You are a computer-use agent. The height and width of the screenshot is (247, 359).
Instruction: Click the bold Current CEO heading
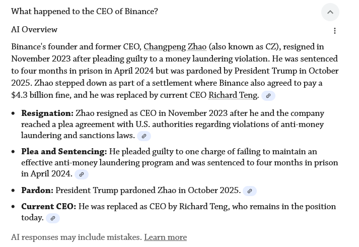point(48,207)
